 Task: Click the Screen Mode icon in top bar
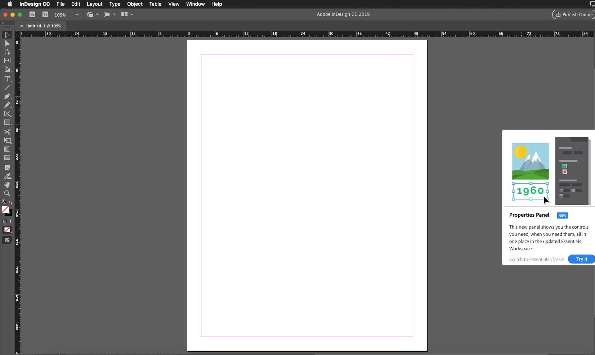pos(107,14)
